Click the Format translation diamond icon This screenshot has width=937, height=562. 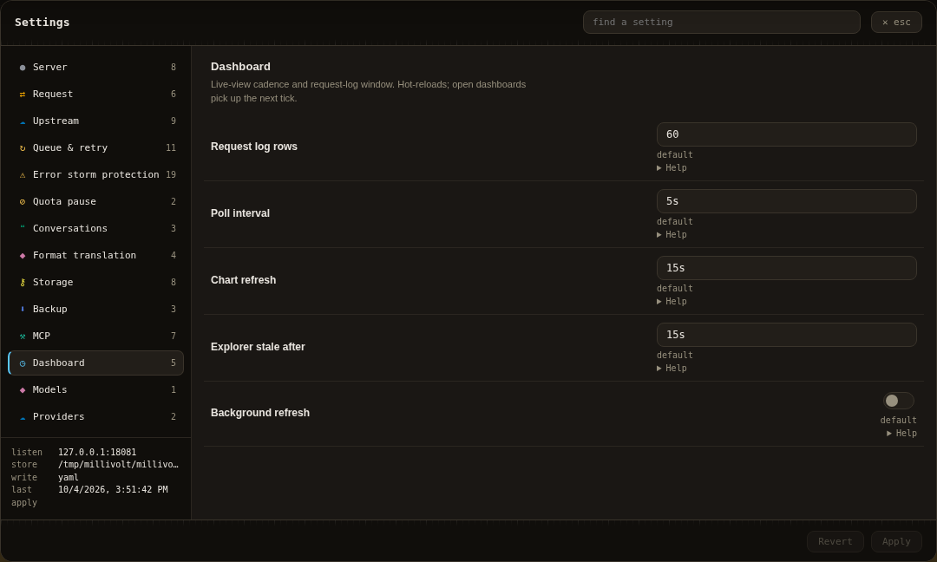22,256
